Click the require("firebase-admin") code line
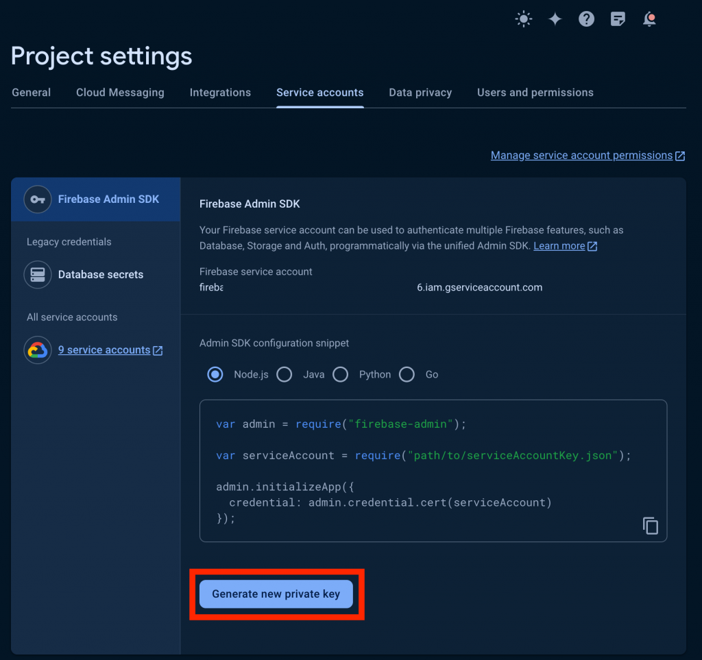 point(341,424)
